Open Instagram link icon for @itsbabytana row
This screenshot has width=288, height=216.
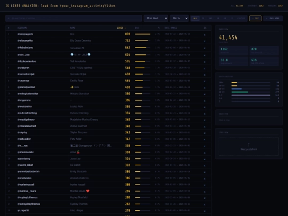click(x=205, y=48)
